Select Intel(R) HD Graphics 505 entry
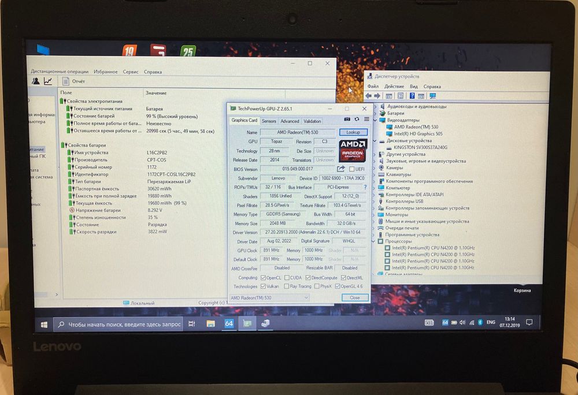The width and height of the screenshot is (578, 395). 418,134
